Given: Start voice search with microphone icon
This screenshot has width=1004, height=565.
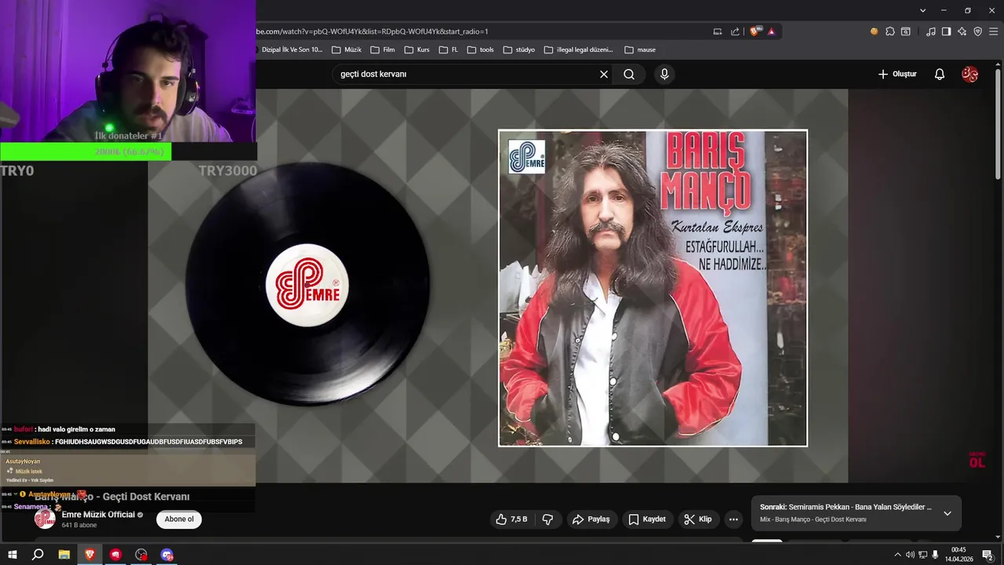Looking at the screenshot, I should 664,75.
